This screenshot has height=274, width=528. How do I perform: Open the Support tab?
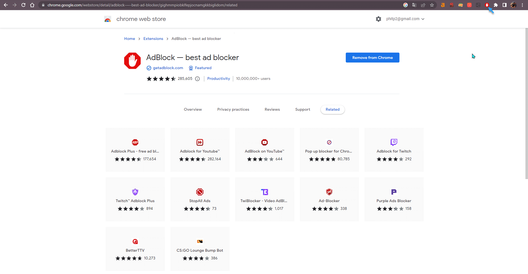tap(303, 109)
